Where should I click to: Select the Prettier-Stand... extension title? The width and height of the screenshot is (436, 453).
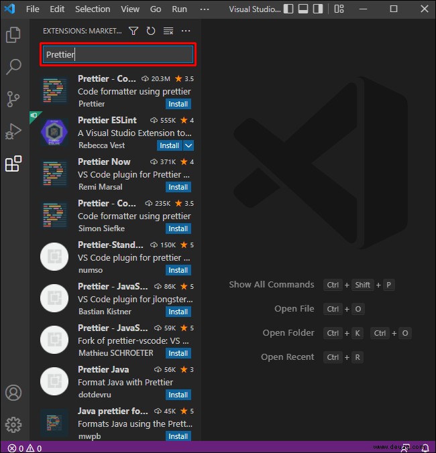pos(111,245)
